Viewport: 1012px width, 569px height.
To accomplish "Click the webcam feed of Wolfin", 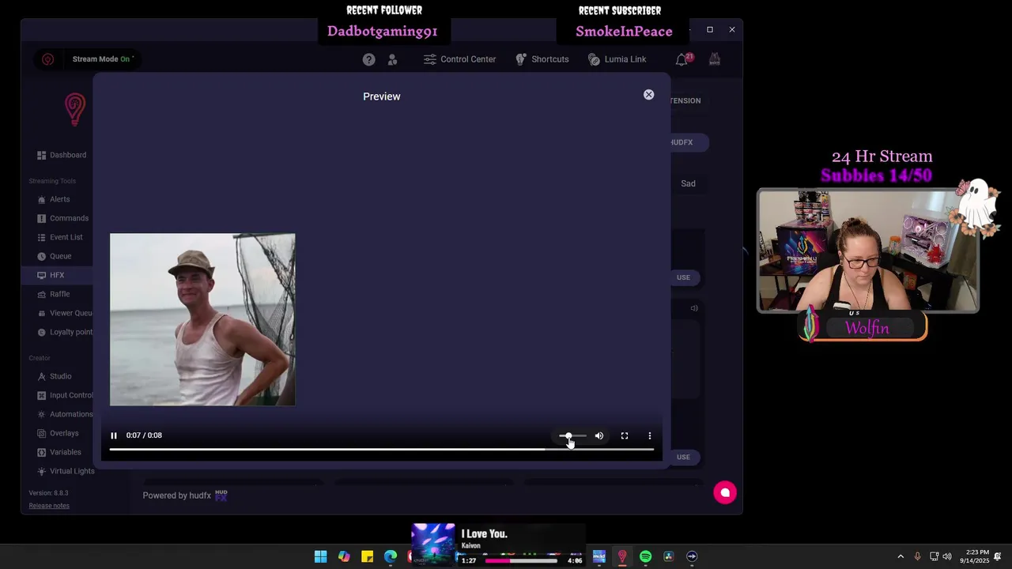I will [x=868, y=251].
